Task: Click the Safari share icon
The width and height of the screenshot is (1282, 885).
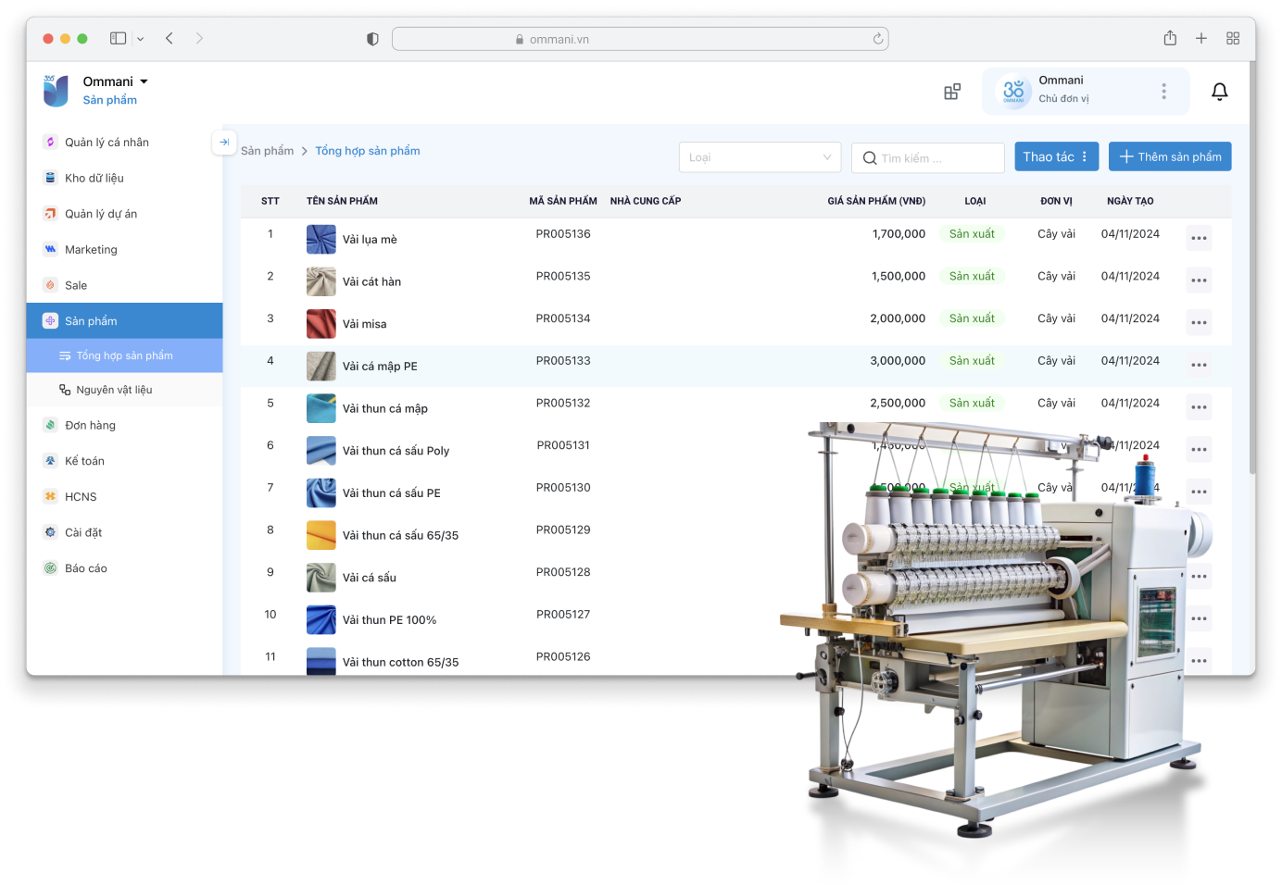Action: (1170, 39)
